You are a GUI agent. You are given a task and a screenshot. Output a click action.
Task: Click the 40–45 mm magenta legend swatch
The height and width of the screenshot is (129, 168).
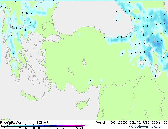pos(72,126)
